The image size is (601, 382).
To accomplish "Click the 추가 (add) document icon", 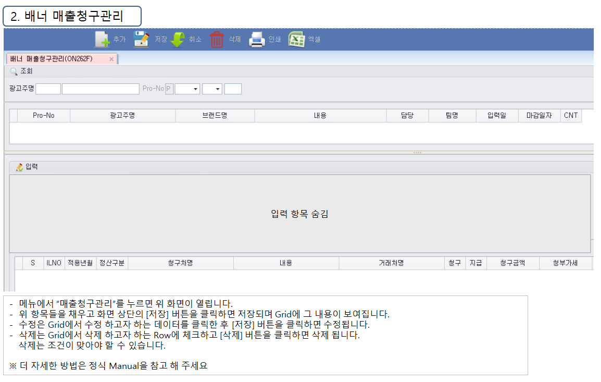I will click(x=103, y=39).
